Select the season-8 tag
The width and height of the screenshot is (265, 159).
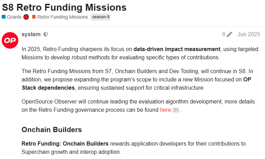101,17
